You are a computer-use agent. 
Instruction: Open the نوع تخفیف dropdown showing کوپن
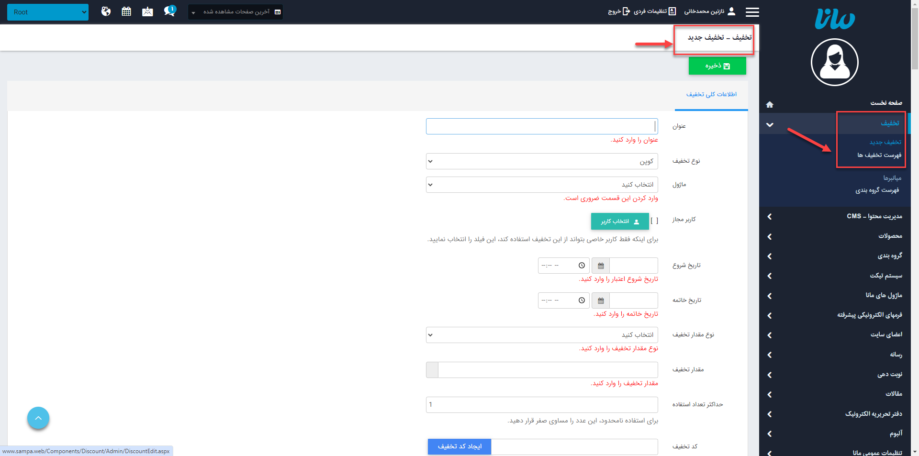[x=541, y=161]
